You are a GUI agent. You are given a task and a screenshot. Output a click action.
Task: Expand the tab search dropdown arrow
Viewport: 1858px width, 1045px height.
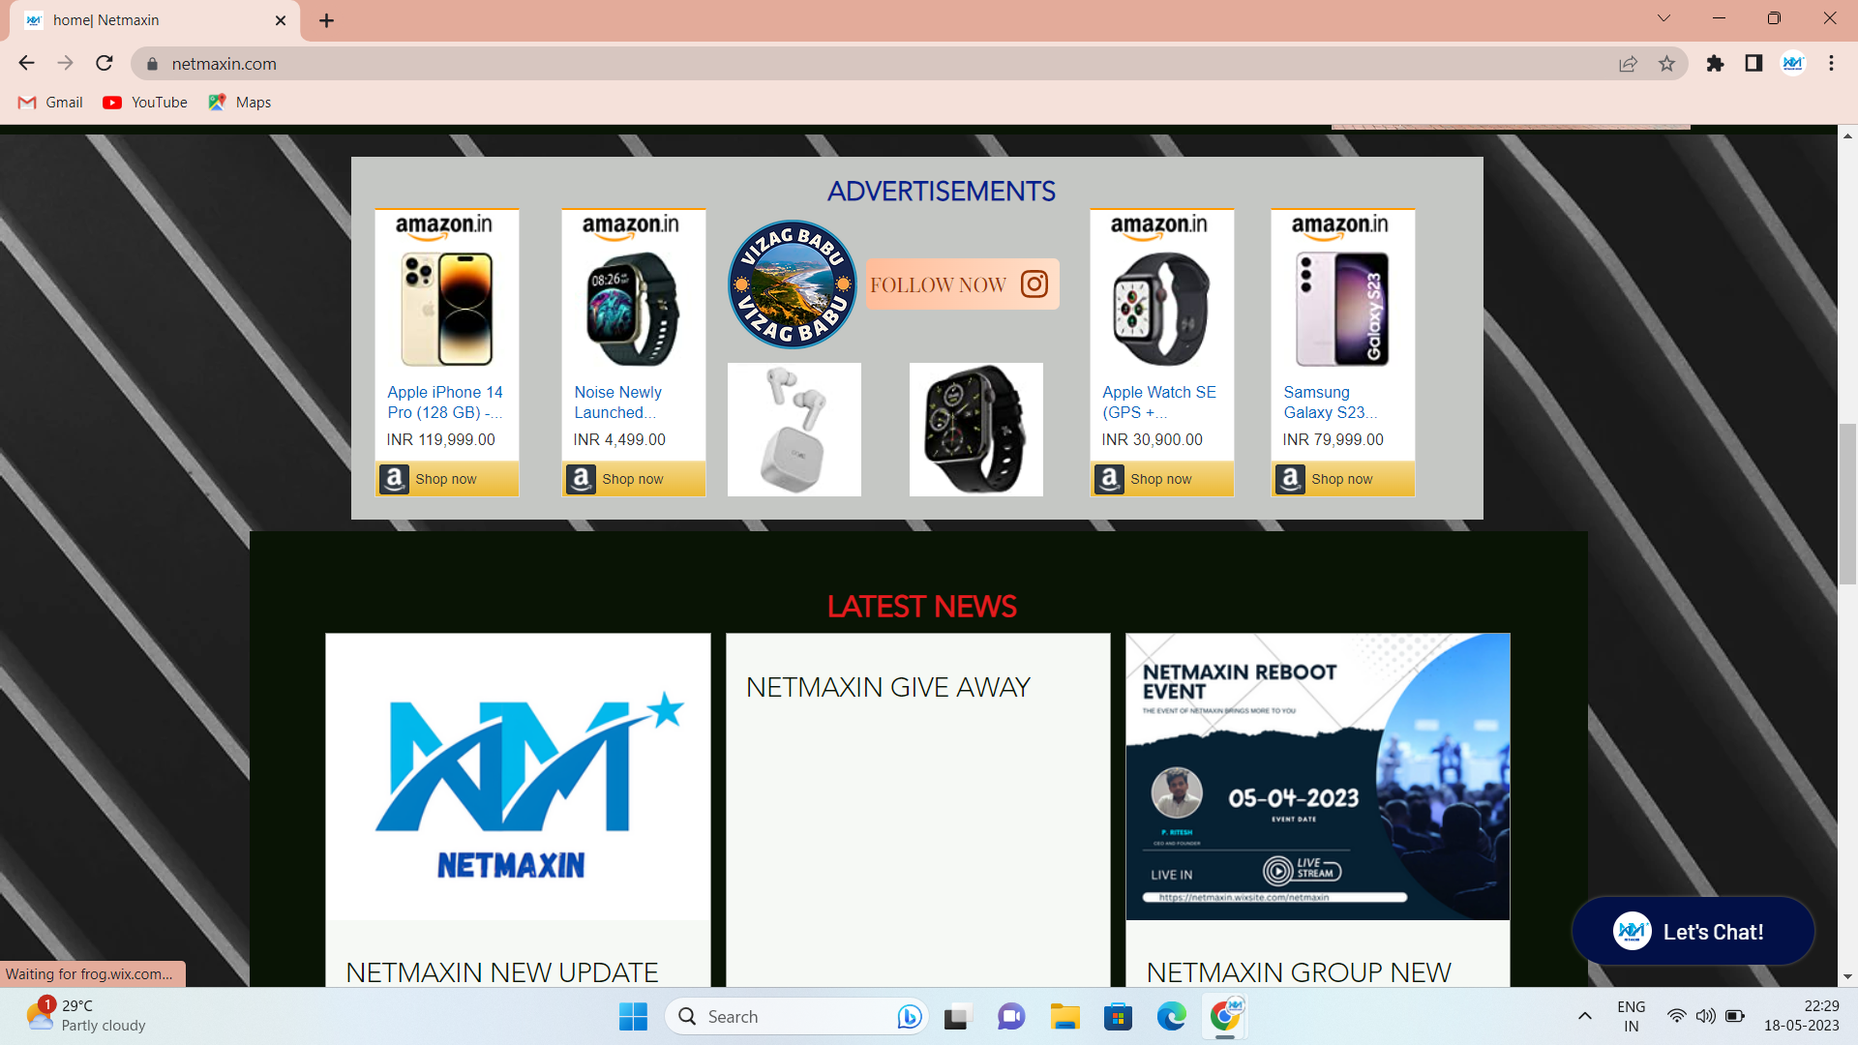pyautogui.click(x=1663, y=18)
